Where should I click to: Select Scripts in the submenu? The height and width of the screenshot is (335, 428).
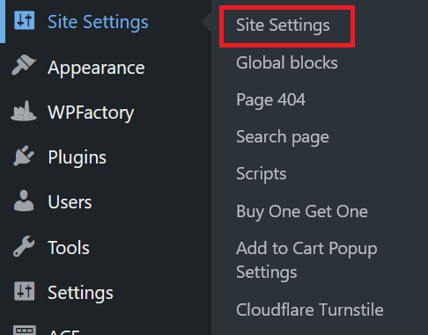[x=261, y=174]
